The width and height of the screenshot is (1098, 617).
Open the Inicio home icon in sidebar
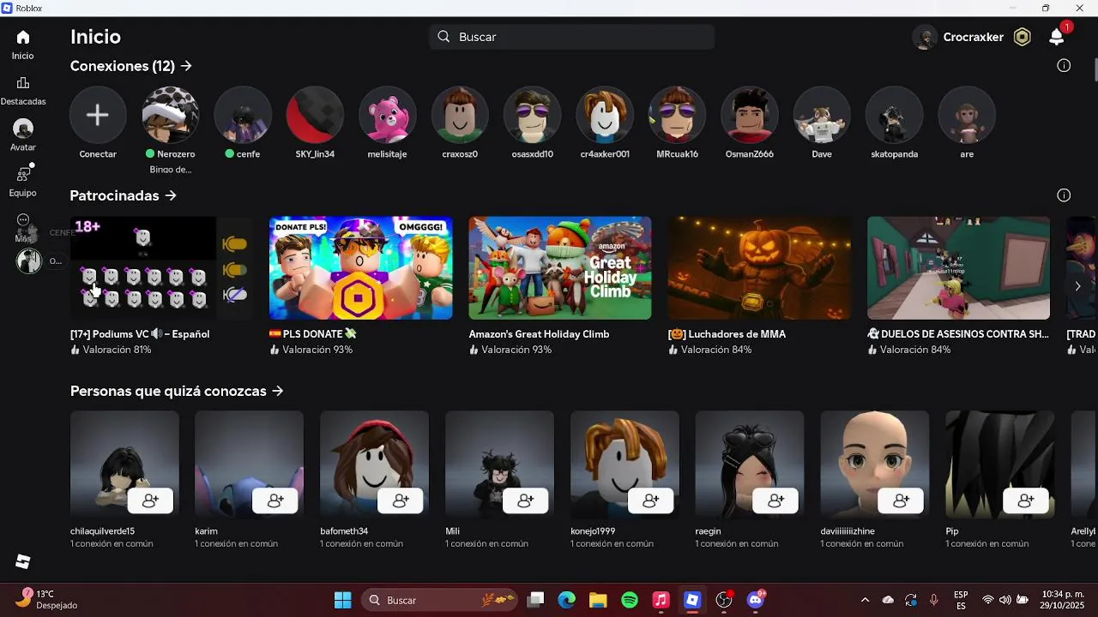point(23,37)
